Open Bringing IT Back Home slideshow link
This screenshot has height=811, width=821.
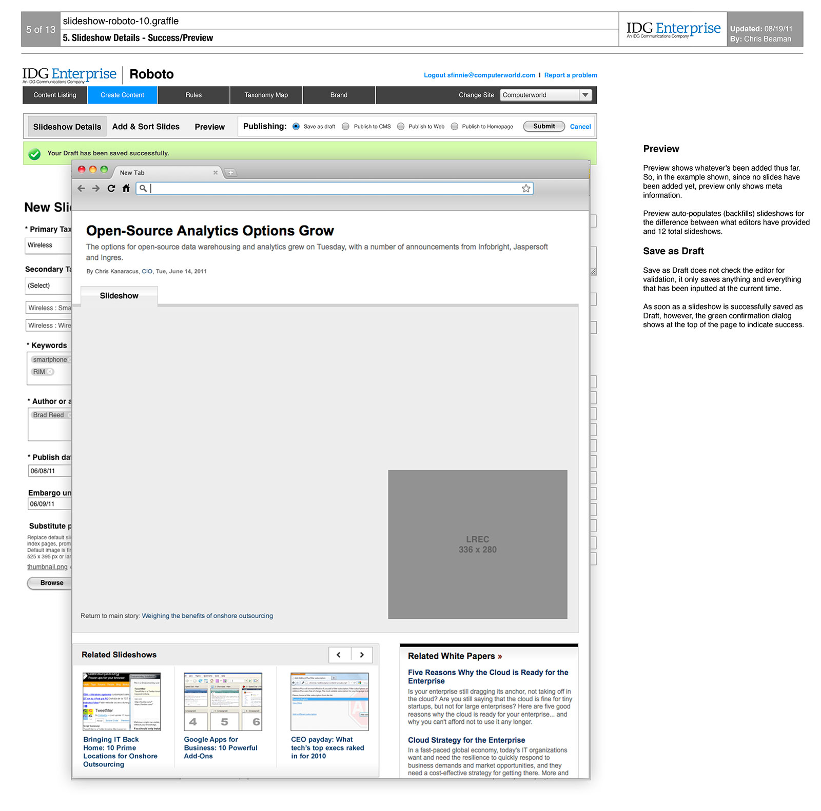(121, 752)
